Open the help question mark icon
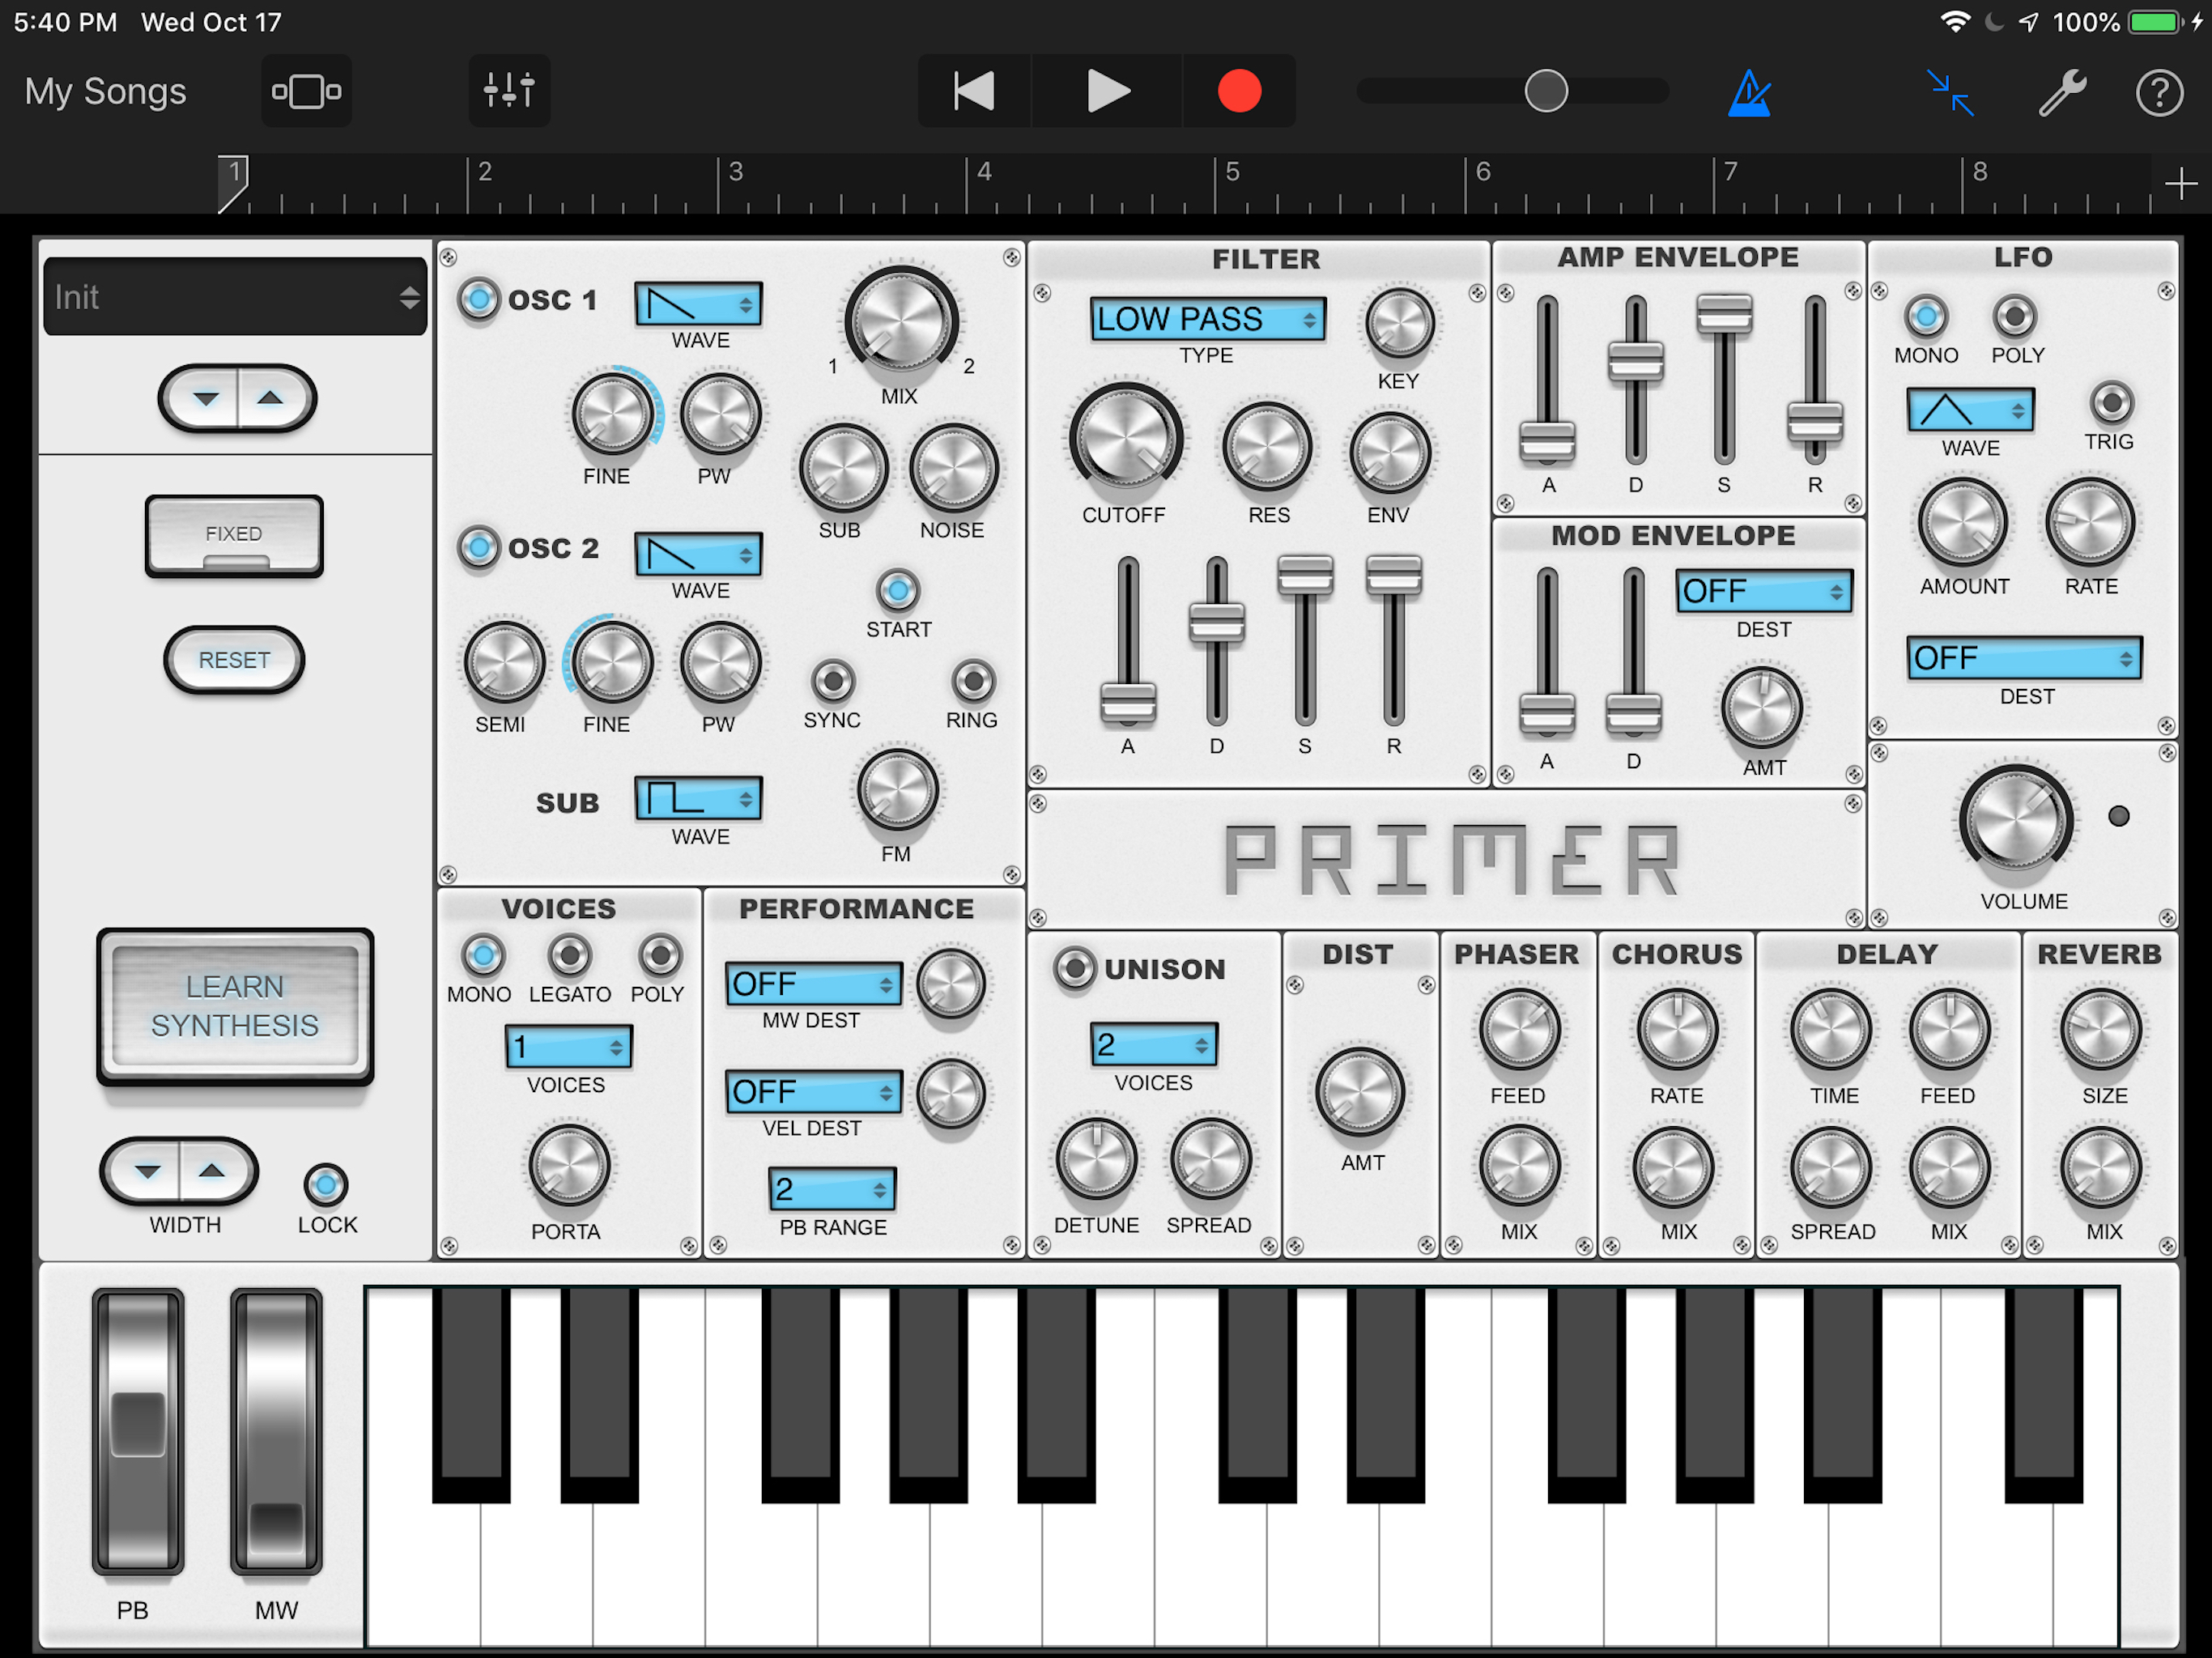Image resolution: width=2212 pixels, height=1658 pixels. 2158,93
